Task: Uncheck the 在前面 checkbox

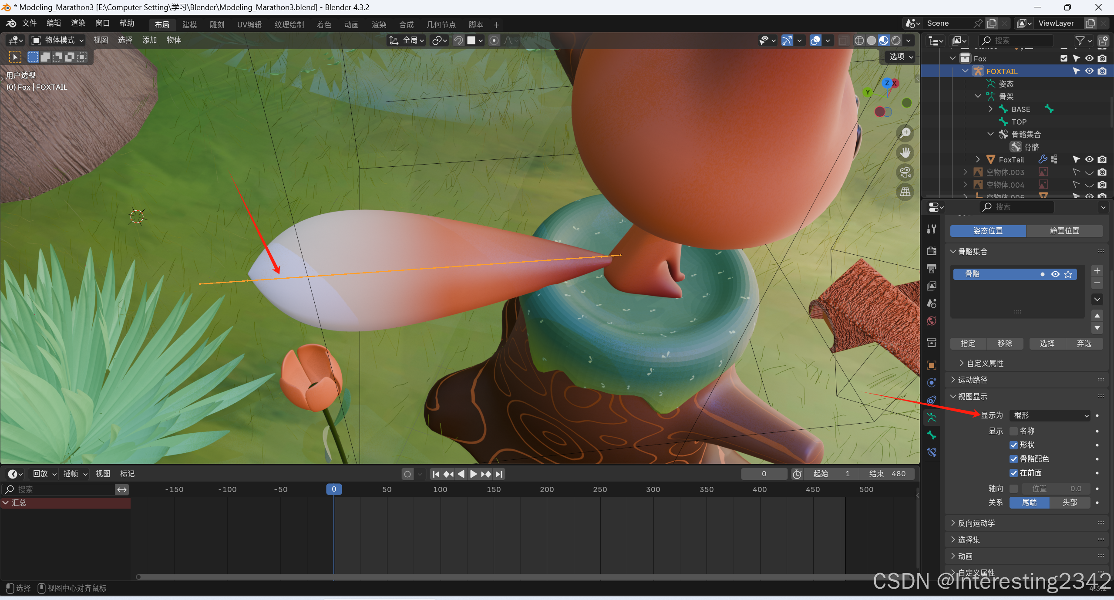Action: pos(1013,473)
